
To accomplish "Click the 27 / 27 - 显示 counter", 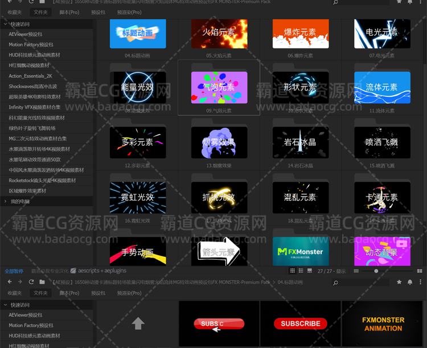I will [331, 271].
